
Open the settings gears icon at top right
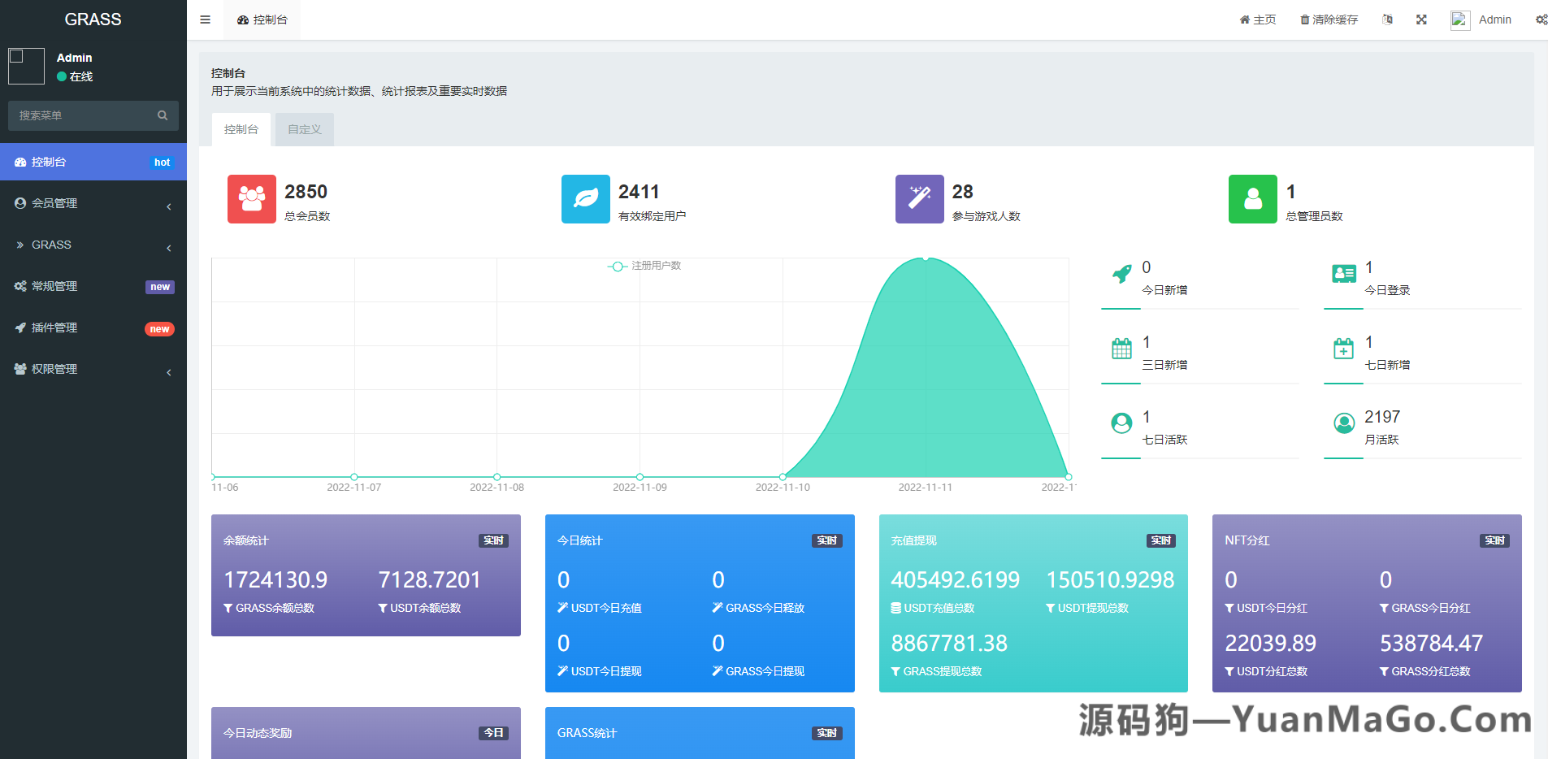tap(1541, 19)
